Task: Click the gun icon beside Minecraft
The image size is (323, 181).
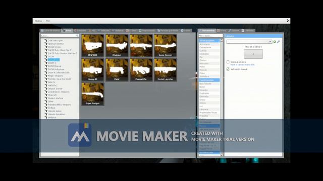Action: 46,95
